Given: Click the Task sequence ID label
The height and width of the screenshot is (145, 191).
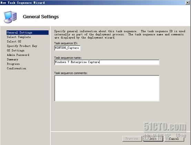Looking at the screenshot, I should point(66,43).
